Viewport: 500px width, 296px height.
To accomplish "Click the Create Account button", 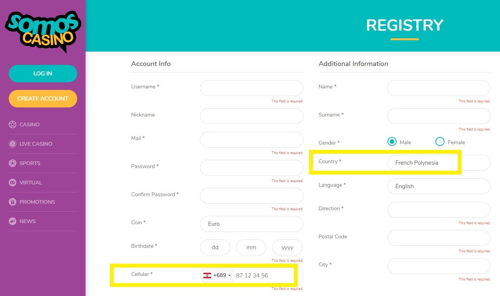I will [43, 99].
